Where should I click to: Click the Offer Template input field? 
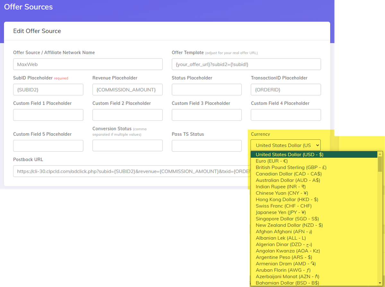pos(246,64)
